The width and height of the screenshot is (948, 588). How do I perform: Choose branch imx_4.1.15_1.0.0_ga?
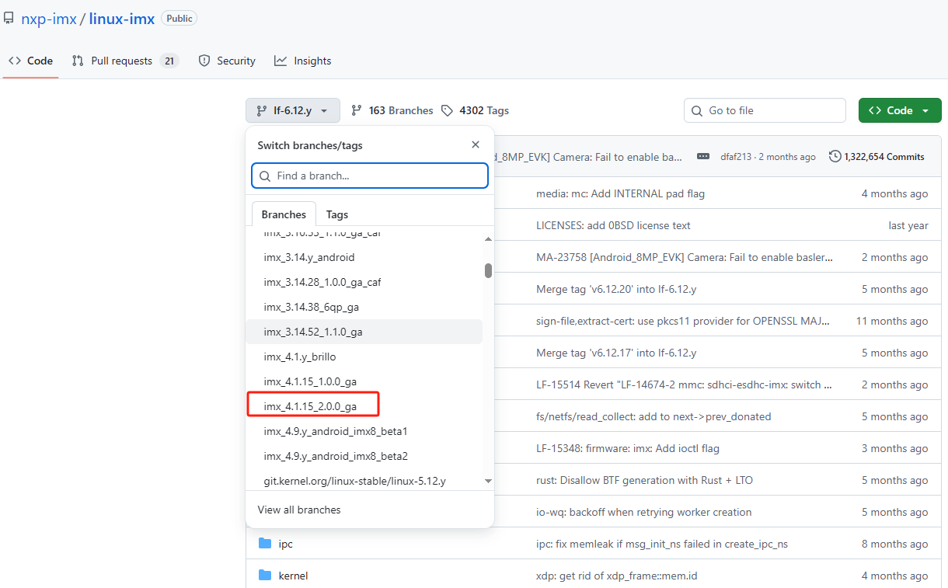364,381
